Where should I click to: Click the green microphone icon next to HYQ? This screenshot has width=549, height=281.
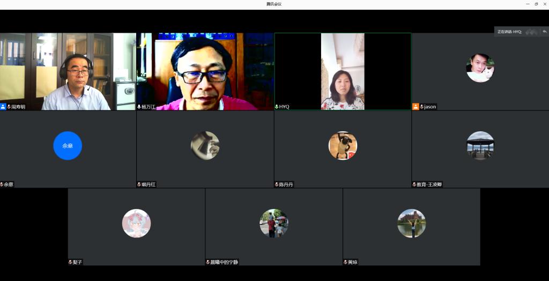click(277, 107)
